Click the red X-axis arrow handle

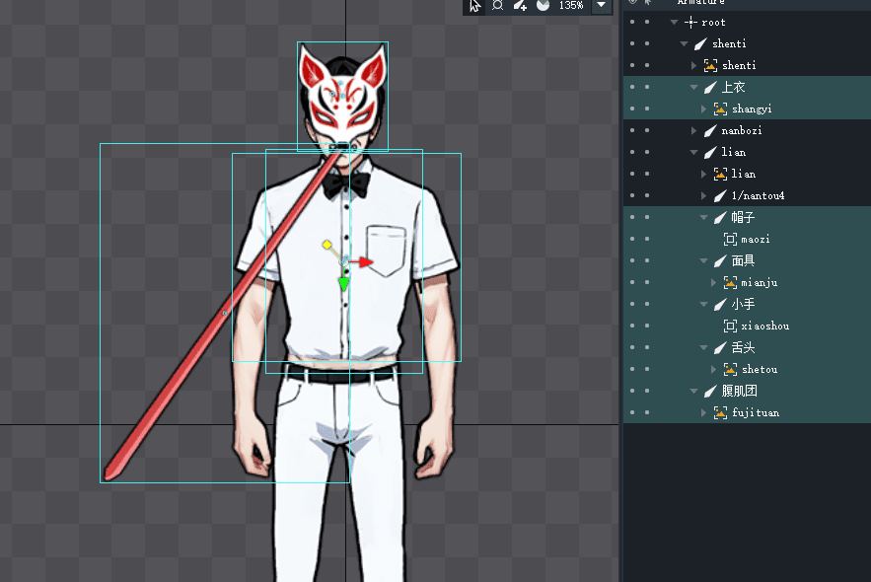pyautogui.click(x=366, y=261)
